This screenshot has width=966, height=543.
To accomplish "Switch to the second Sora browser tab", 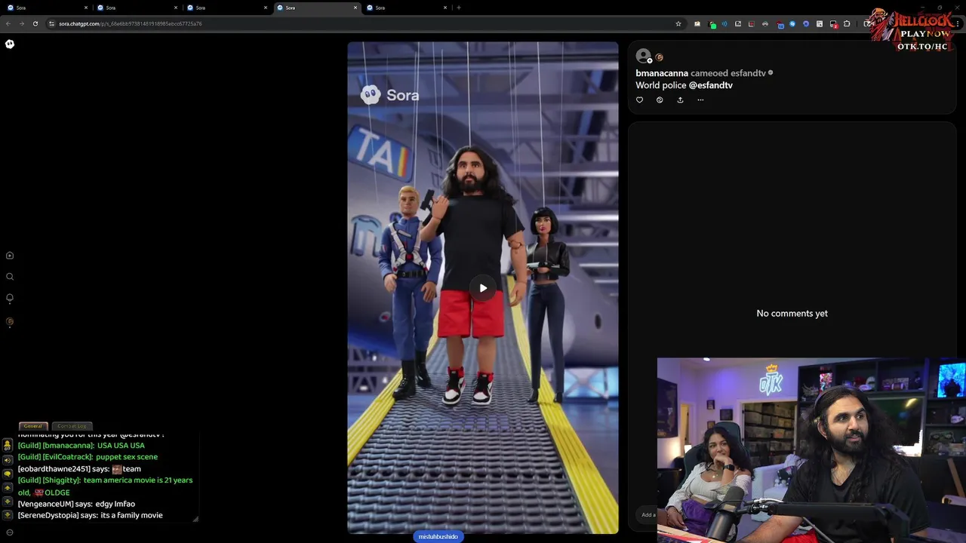I will [136, 8].
